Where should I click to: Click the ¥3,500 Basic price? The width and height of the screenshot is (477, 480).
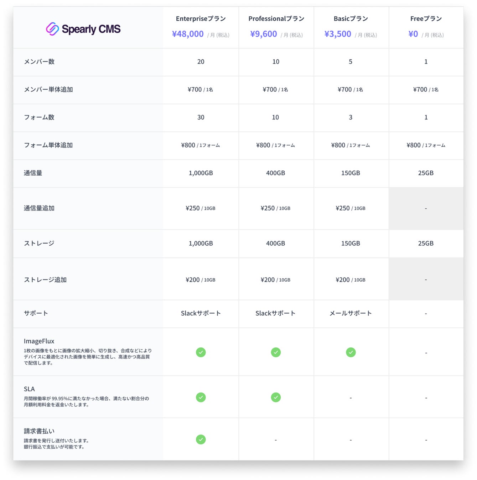tap(338, 34)
